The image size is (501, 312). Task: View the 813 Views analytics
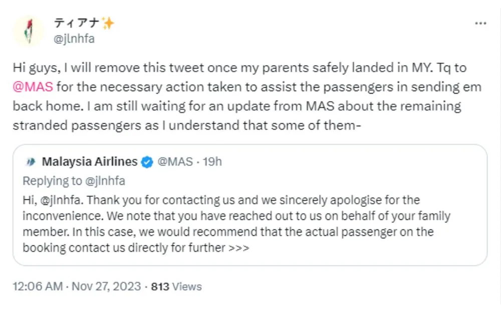tap(176, 286)
